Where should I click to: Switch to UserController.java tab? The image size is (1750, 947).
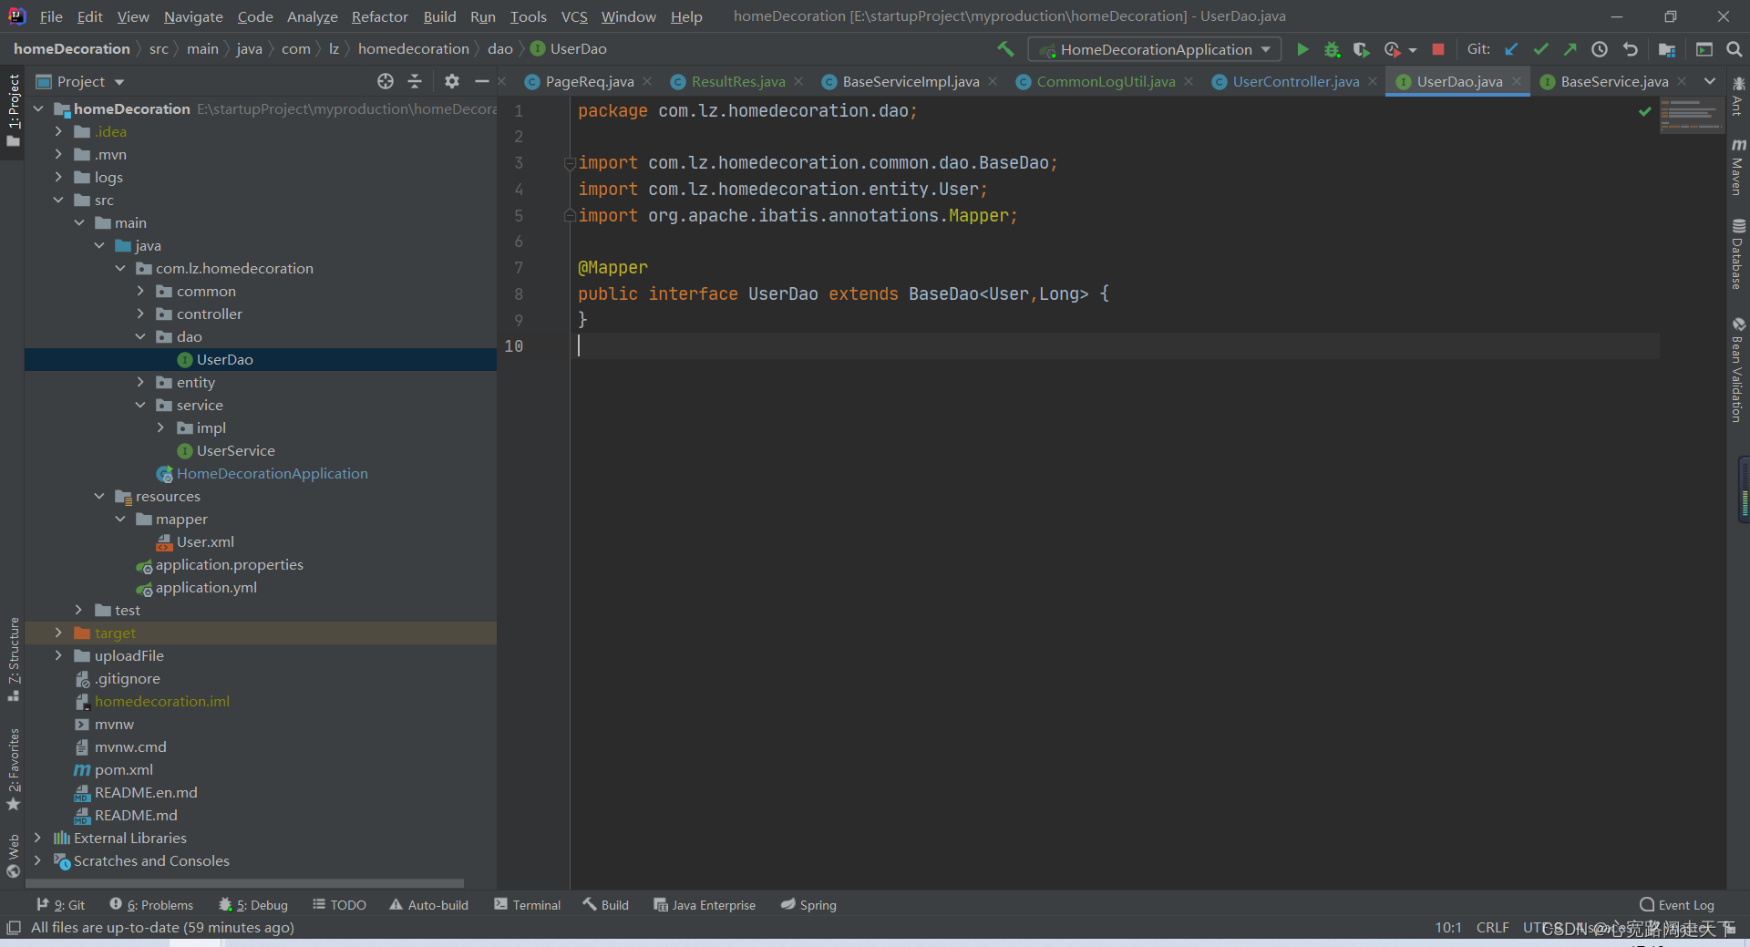click(x=1295, y=81)
